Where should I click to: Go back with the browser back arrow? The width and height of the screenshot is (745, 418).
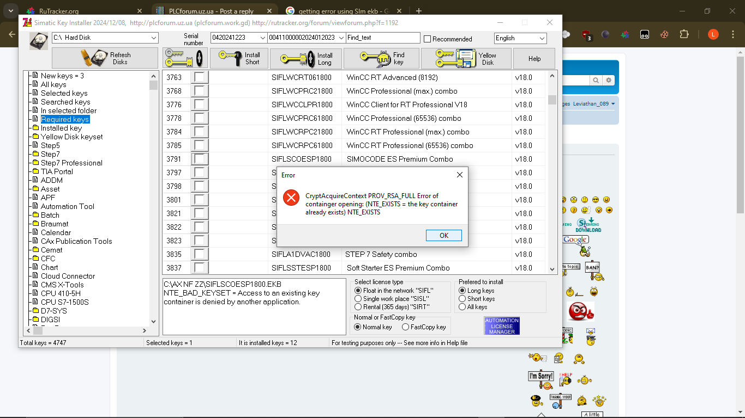[12, 34]
